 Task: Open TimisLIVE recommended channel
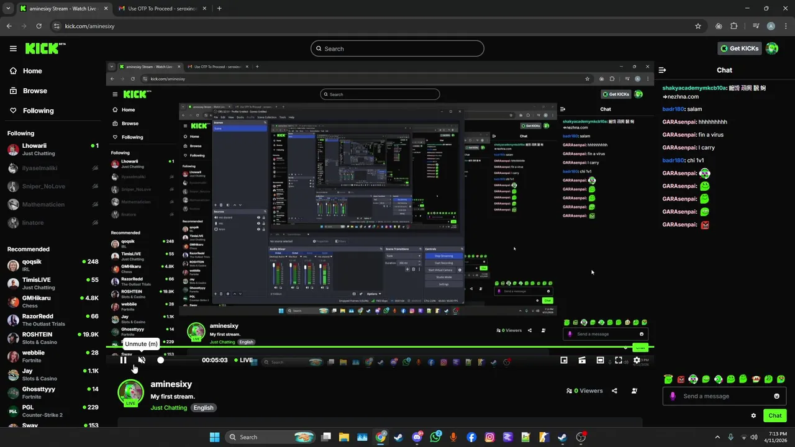point(53,284)
